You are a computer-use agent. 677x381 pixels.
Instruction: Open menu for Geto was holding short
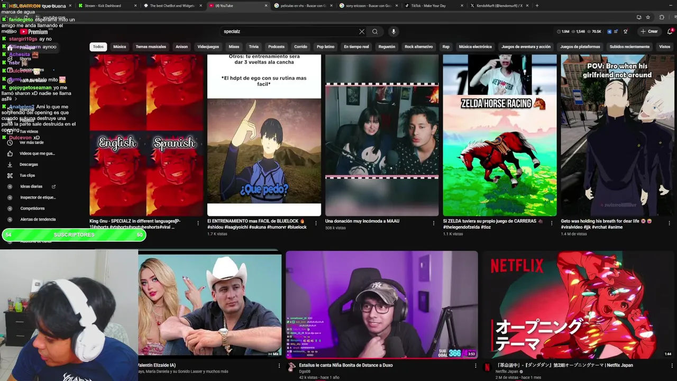(670, 223)
